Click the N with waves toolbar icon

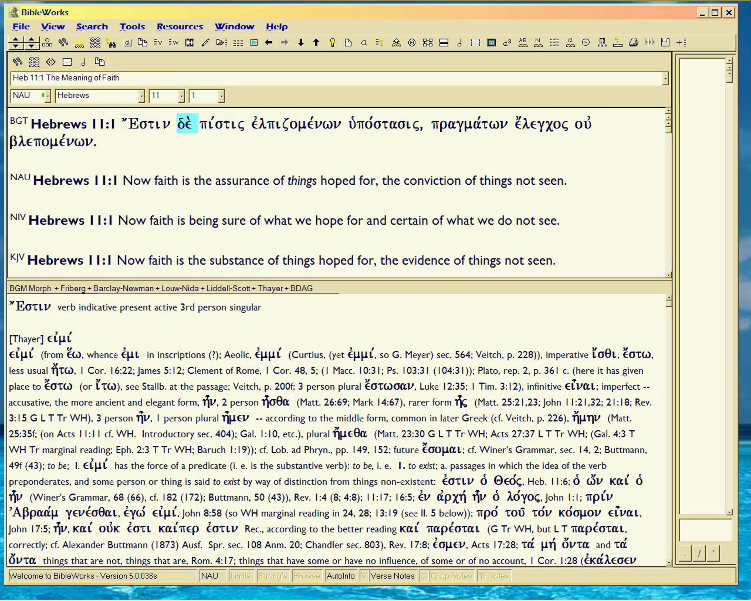pos(538,43)
